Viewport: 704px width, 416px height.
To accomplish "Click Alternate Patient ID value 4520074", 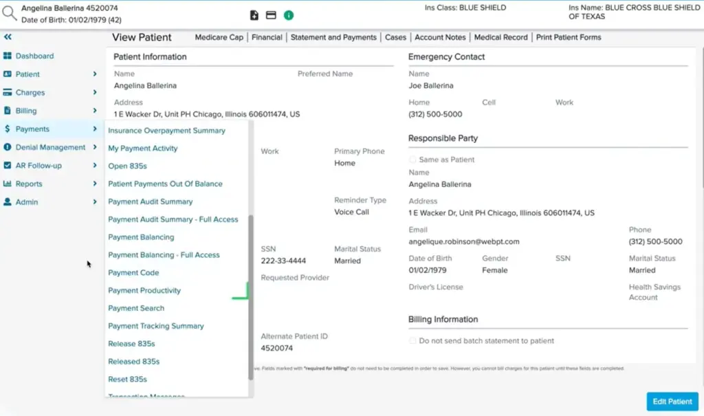I will click(276, 348).
